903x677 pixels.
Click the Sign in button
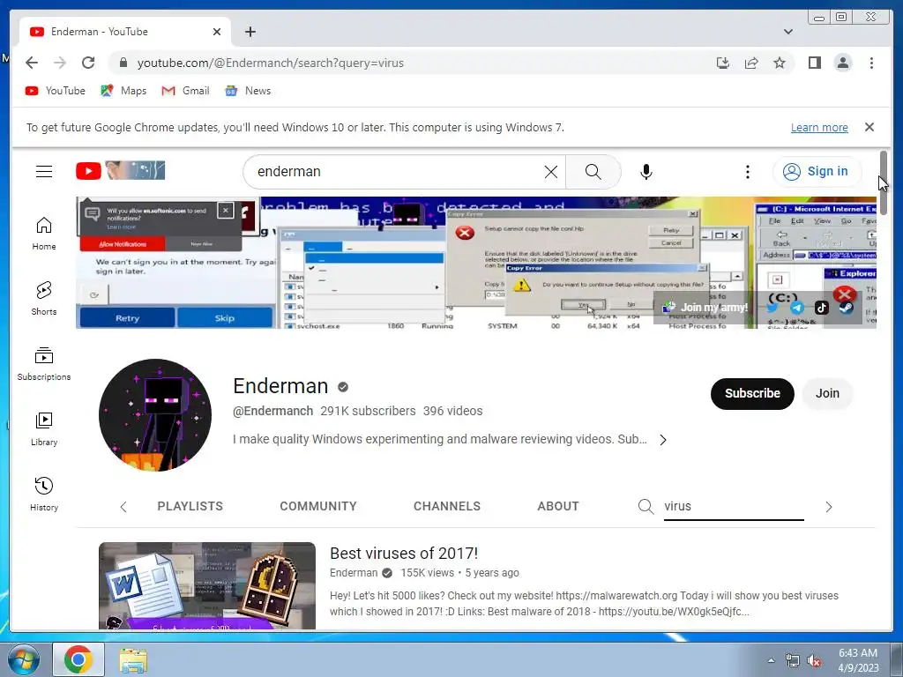click(x=817, y=172)
